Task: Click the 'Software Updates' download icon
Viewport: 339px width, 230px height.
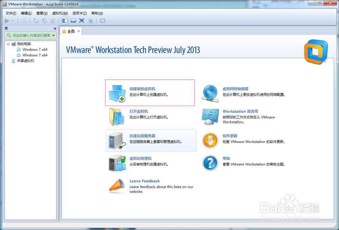Action: [210, 140]
